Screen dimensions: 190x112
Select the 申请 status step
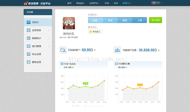pos(95,20)
